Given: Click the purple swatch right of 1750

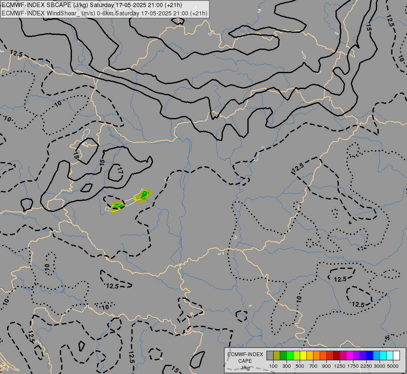Looking at the screenshot, I should pos(357,356).
